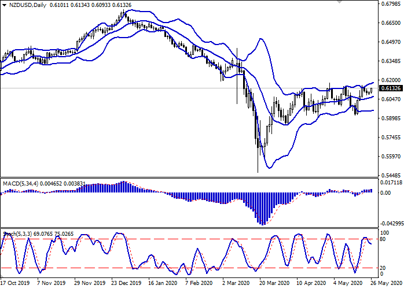
Task: Click the 10 Apr 2020 date label
Action: [311, 284]
